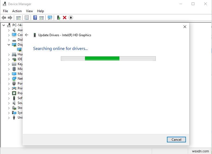
Task: Collapse the PC-14 root node
Action: tap(4, 25)
